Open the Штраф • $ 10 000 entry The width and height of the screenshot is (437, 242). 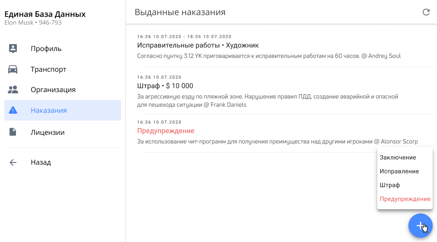[x=165, y=86]
